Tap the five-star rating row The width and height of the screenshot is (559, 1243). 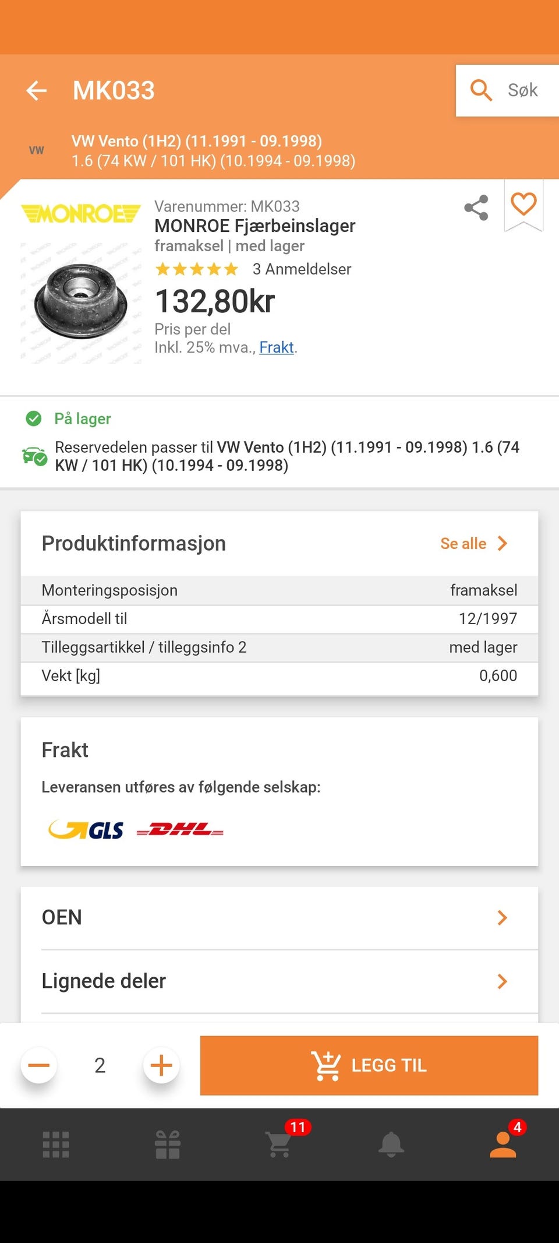click(x=197, y=269)
